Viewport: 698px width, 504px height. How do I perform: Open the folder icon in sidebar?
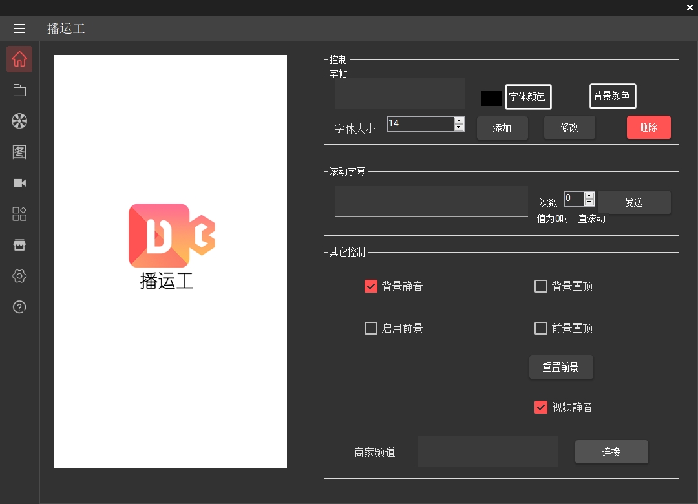pos(19,90)
